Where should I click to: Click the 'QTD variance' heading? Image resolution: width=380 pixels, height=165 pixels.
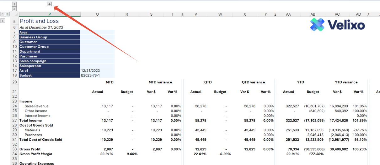click(x=253, y=82)
